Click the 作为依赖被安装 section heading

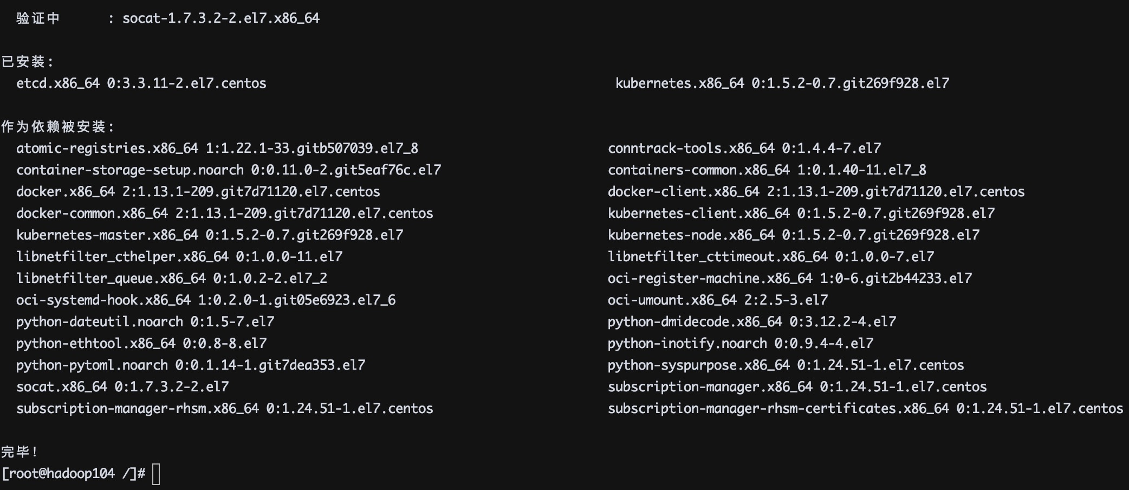(57, 127)
